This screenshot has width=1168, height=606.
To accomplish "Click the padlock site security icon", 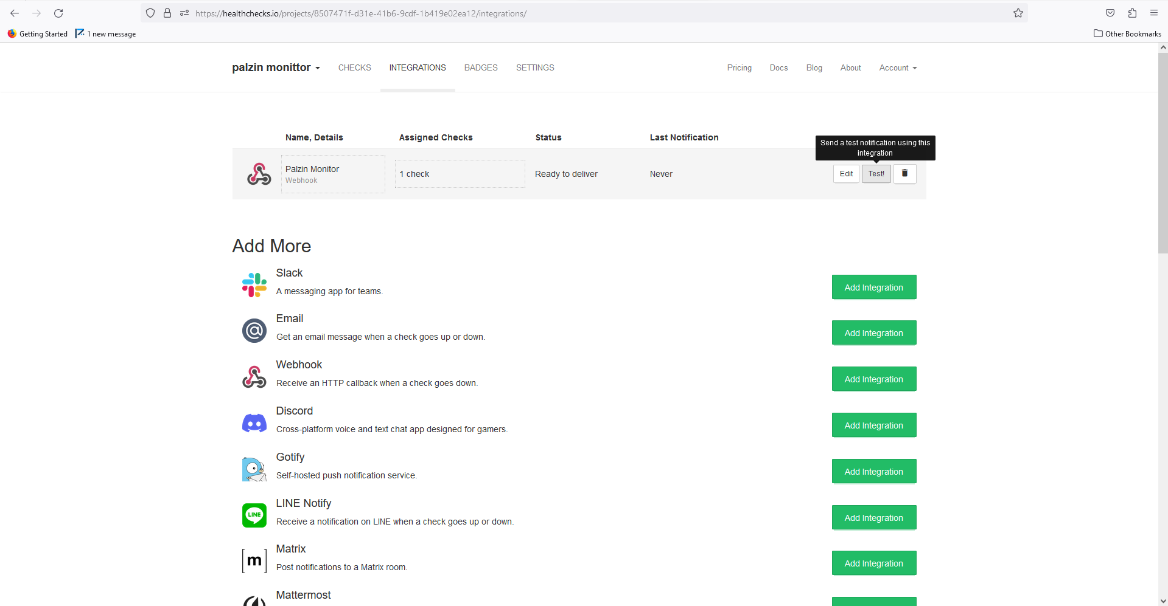I will (x=167, y=13).
